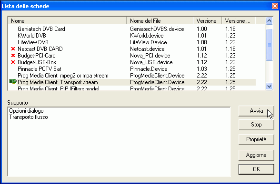The image size is (280, 184).
Task: Close the Lista delle schede window
Action: [275, 6]
